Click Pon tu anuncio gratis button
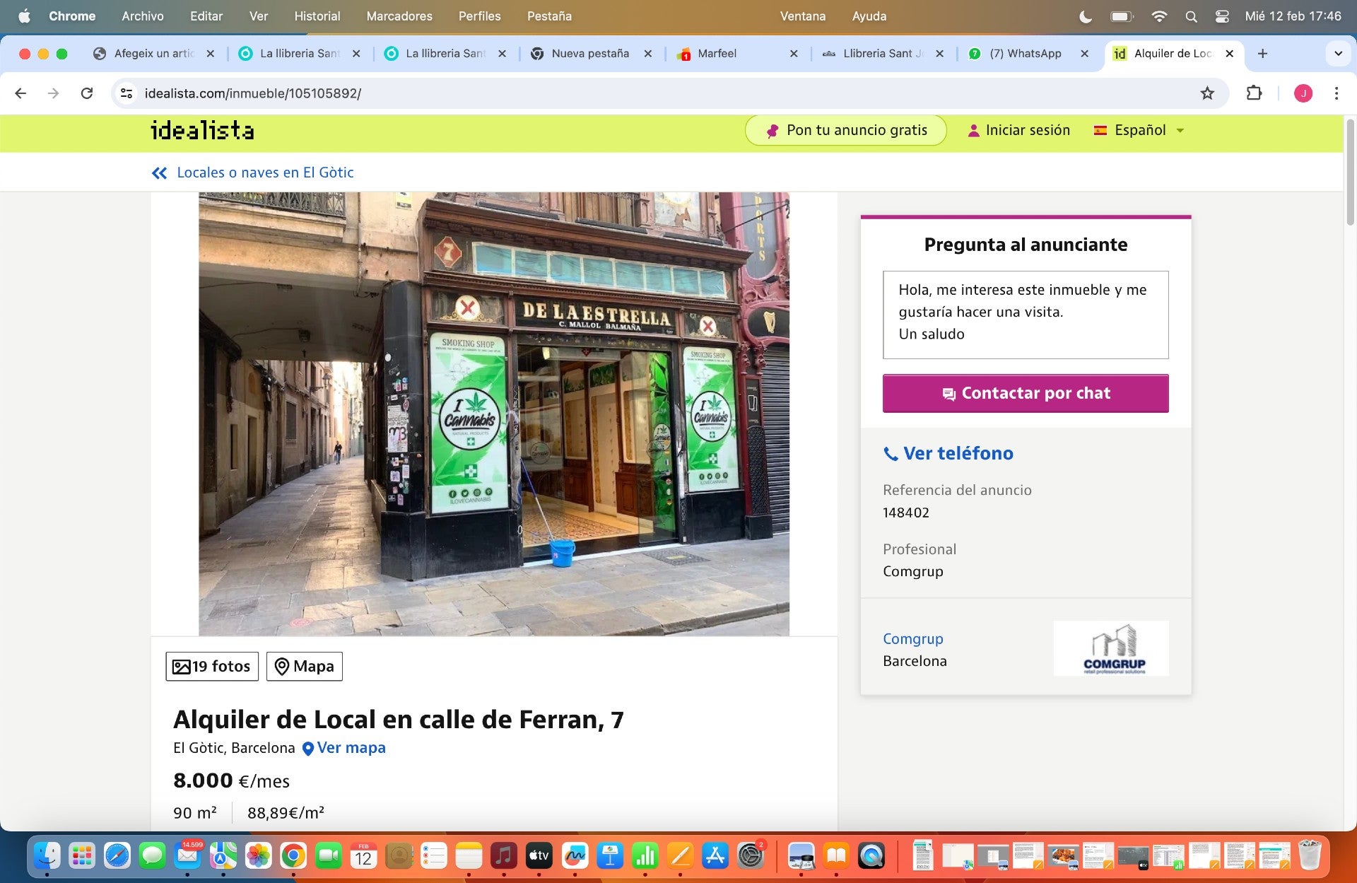Screen dimensions: 1357x883 pyautogui.click(x=846, y=130)
